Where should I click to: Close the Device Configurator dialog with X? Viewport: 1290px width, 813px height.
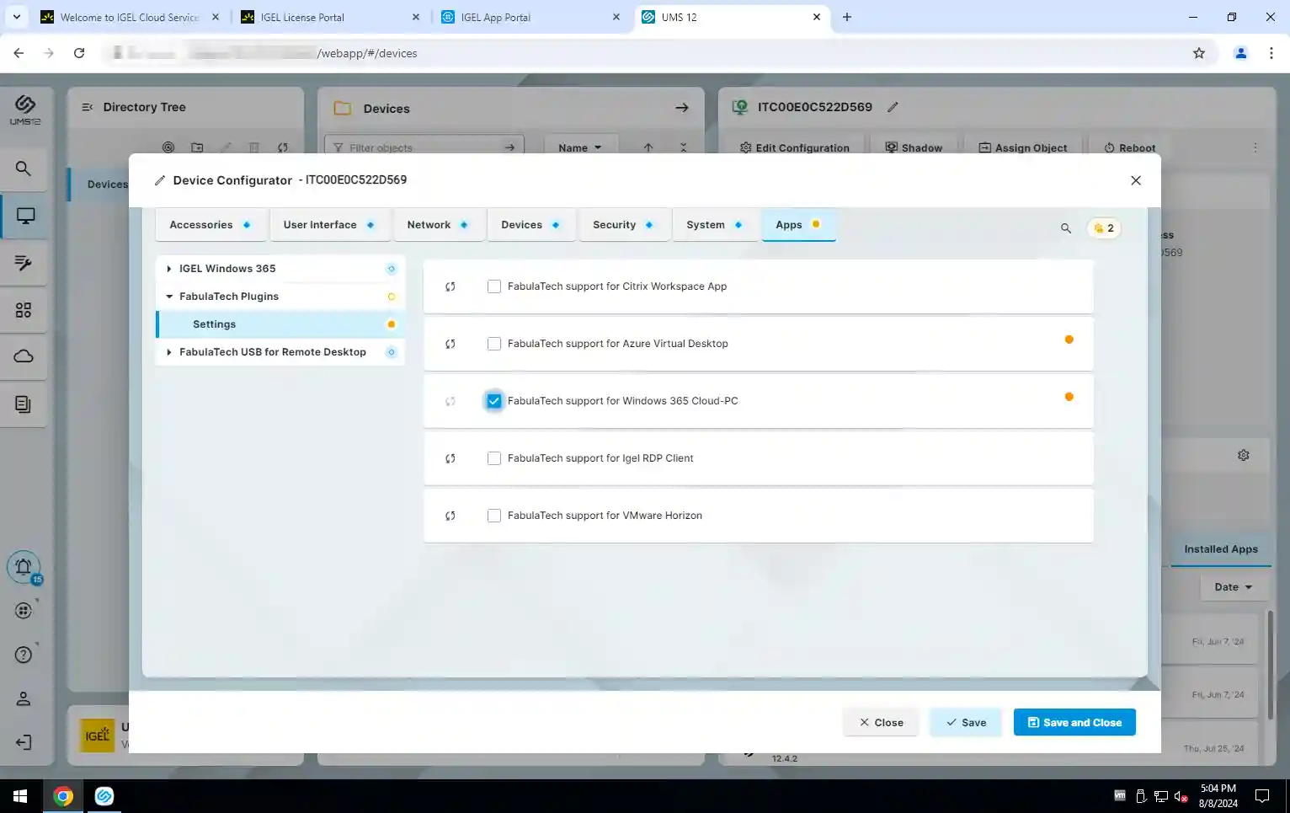click(x=1135, y=180)
